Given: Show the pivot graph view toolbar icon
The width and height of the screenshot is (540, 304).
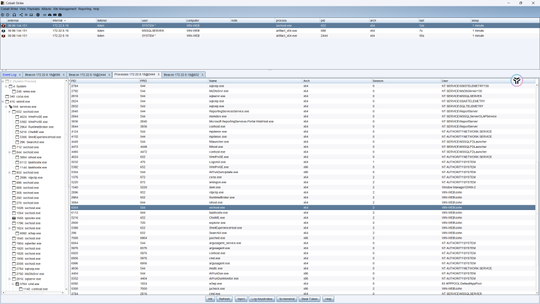Looking at the screenshot, I should (21, 15).
